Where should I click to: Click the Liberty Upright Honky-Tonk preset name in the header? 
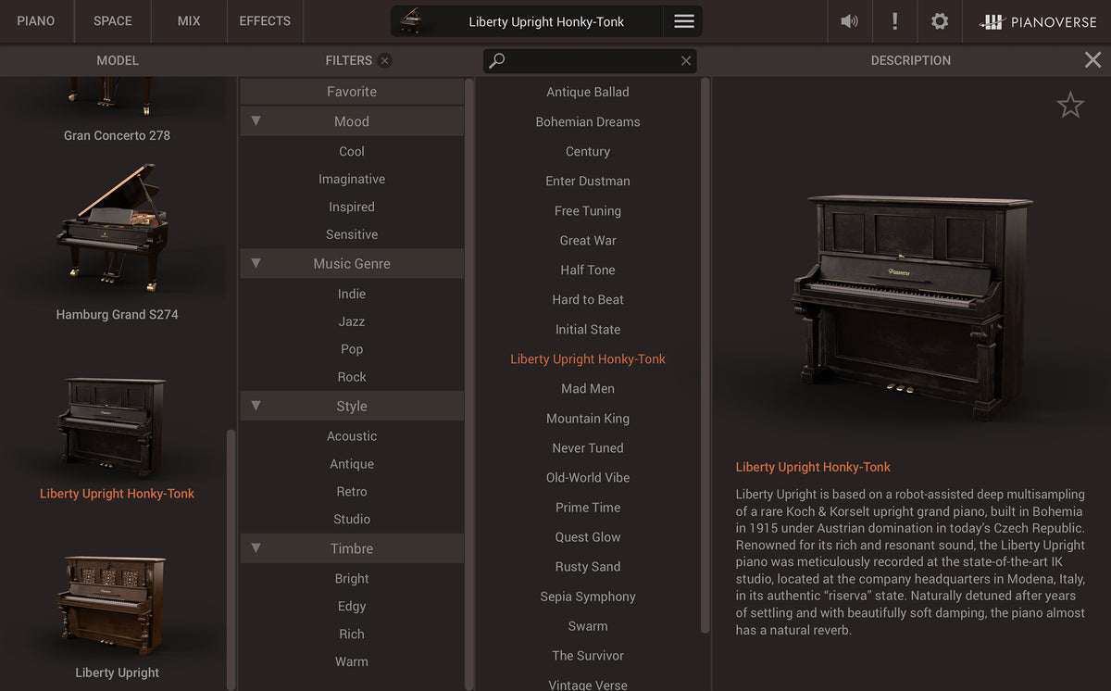[x=546, y=21]
